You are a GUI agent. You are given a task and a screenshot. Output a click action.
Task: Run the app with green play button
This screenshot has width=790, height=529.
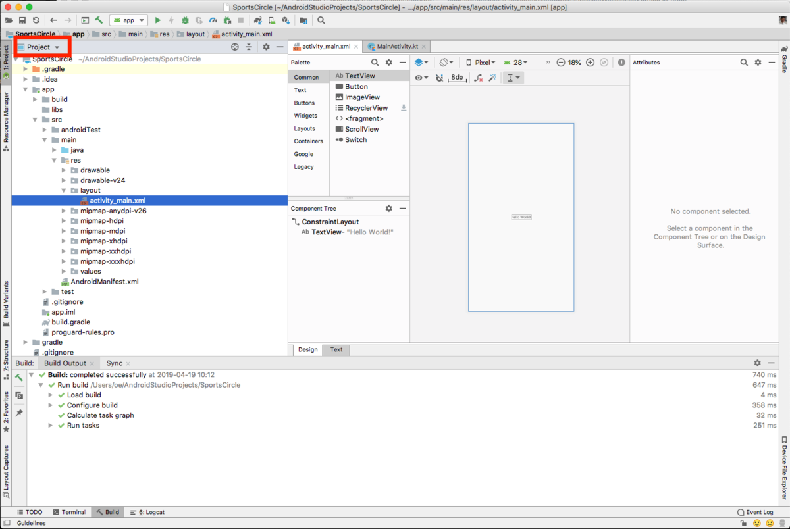[158, 20]
